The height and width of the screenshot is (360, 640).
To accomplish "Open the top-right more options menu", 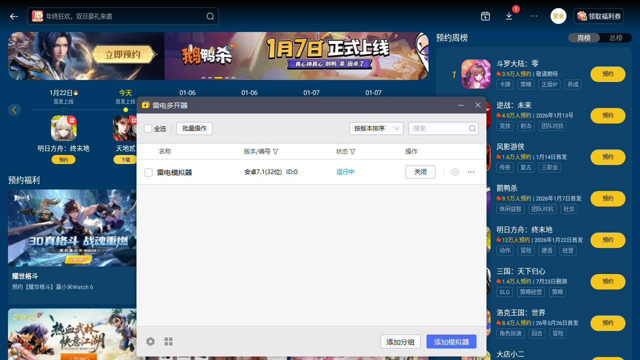I will (x=533, y=16).
